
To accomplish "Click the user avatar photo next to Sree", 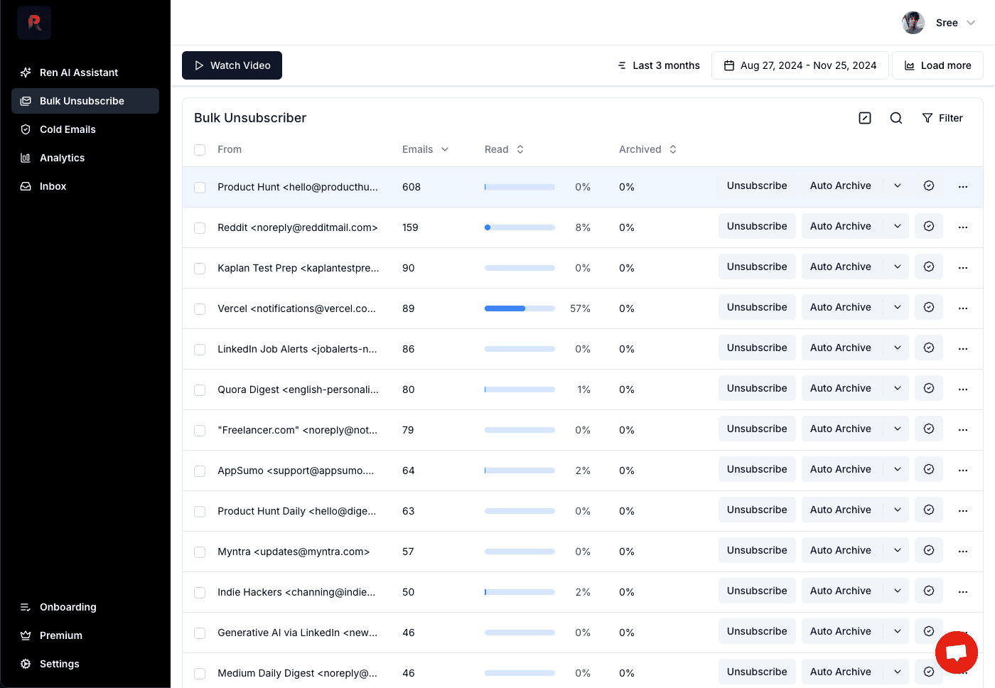I will 913,23.
